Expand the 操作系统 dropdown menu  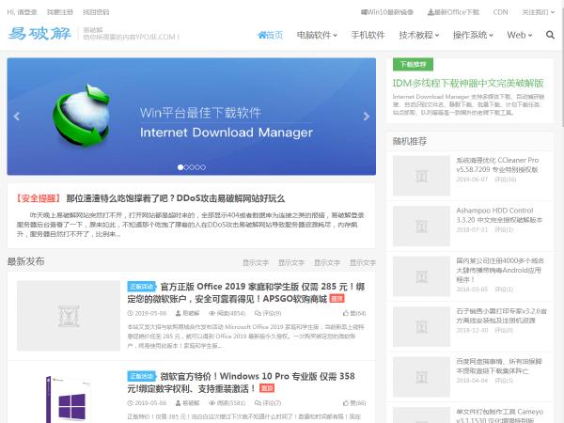[473, 35]
